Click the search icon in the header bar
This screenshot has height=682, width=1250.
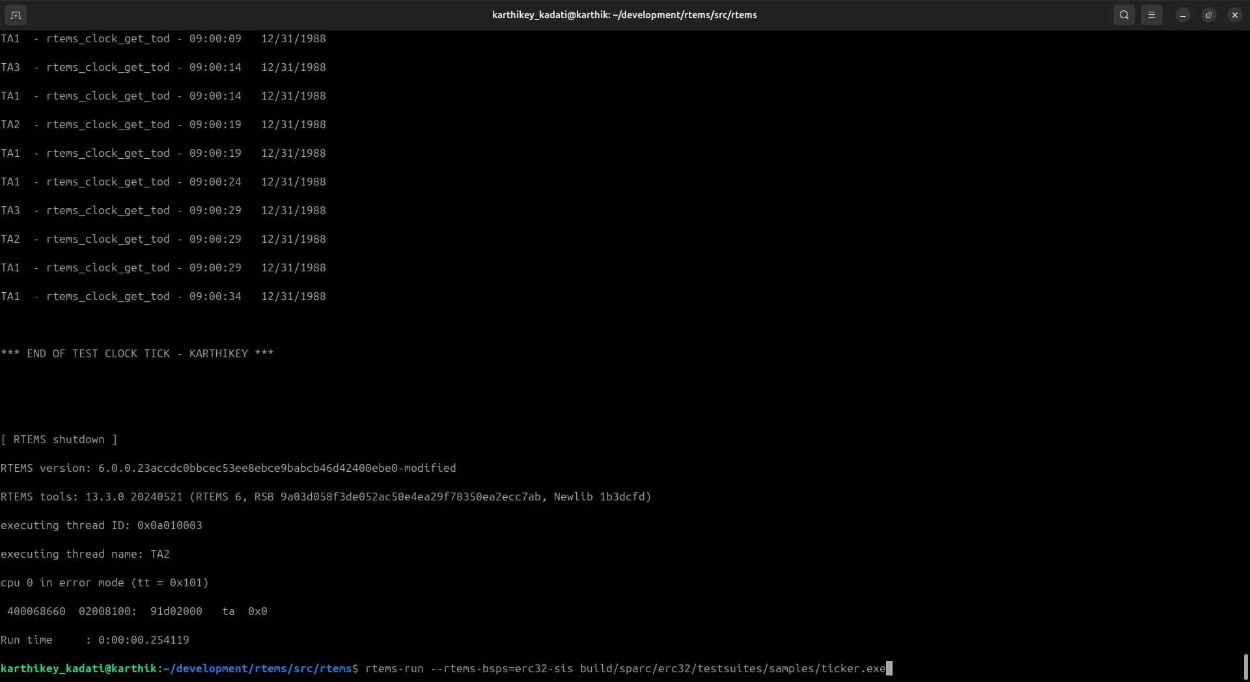tap(1124, 15)
